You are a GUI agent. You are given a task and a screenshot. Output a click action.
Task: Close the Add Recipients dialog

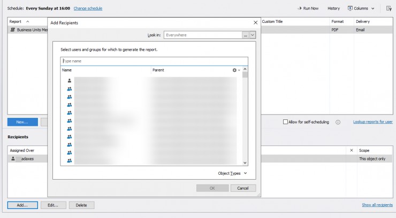pyautogui.click(x=255, y=23)
